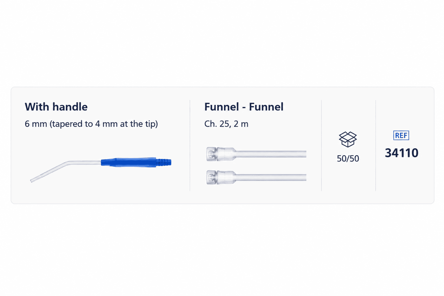Click the 'Ch. 25, 2 m' text

(x=226, y=124)
